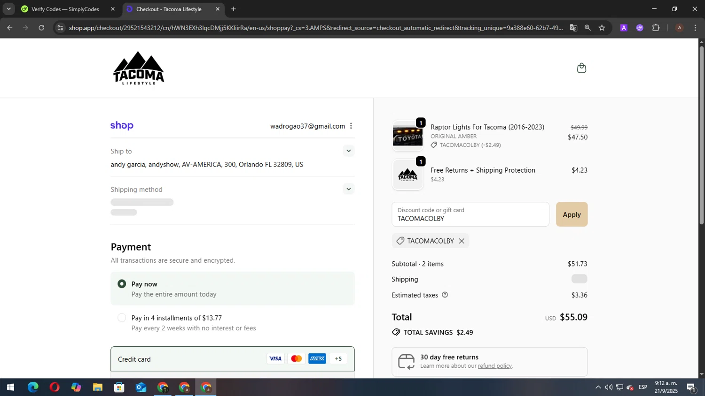Open Microsoft Store from taskbar
Screen dimensions: 705x396
[119, 388]
